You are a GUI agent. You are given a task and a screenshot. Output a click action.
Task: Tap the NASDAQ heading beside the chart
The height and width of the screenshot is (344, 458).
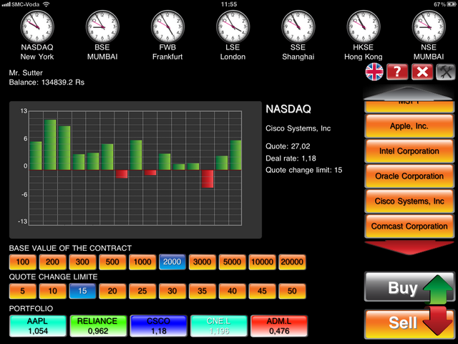[x=288, y=109]
